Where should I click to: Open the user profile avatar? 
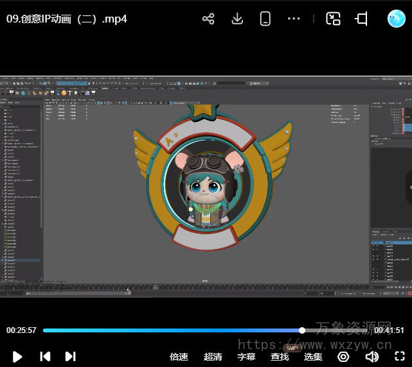click(x=396, y=19)
